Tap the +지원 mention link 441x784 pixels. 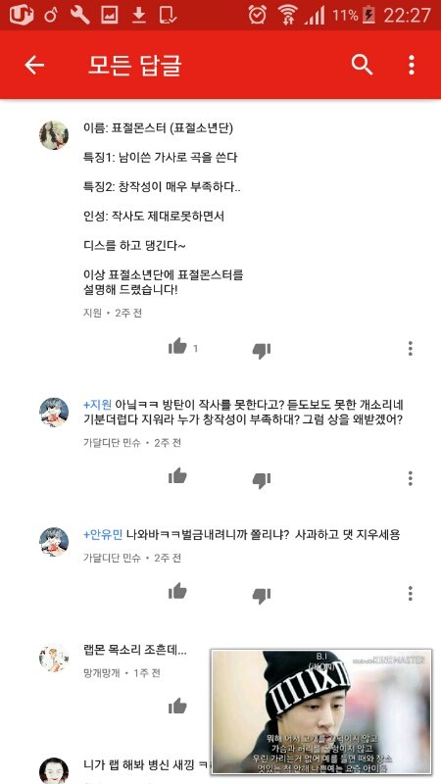97,405
